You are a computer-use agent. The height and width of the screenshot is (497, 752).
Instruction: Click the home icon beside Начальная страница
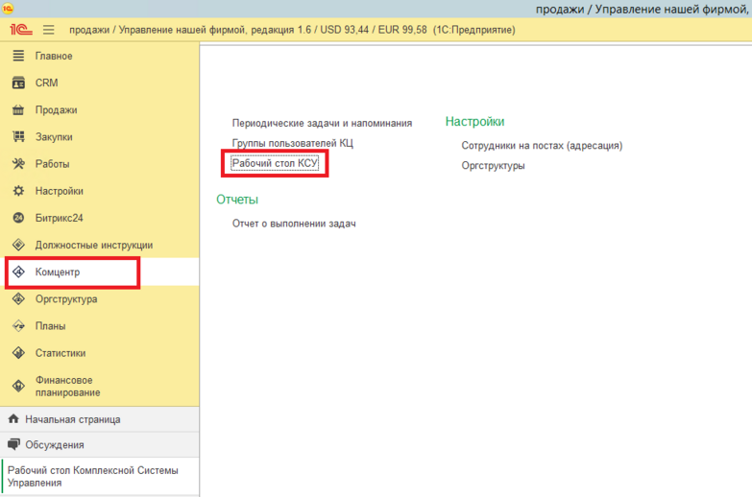(x=13, y=419)
